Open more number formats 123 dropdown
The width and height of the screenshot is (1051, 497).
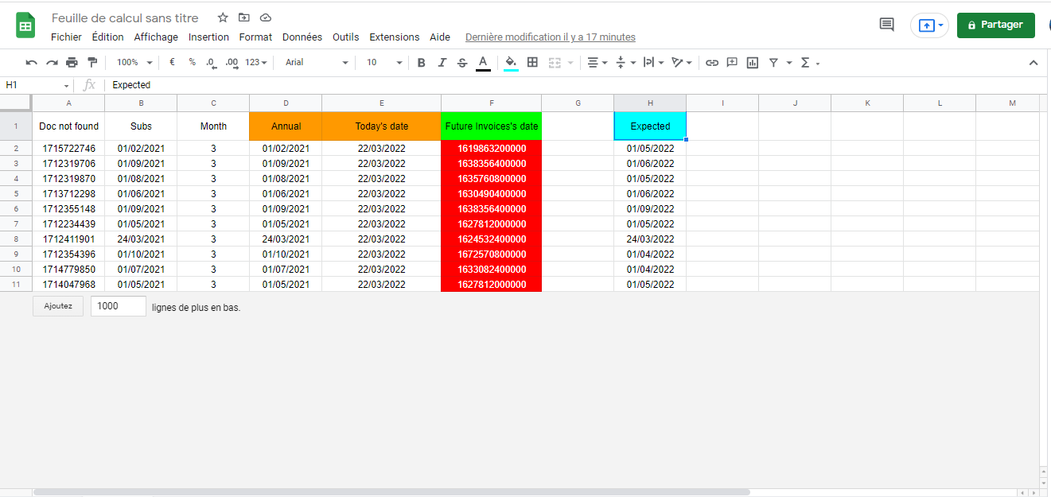[256, 62]
